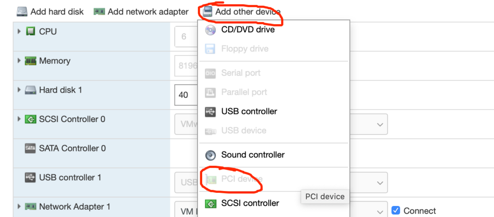The image size is (494, 217).
Task: Click the Add hard disk label
Action: [x=57, y=12]
